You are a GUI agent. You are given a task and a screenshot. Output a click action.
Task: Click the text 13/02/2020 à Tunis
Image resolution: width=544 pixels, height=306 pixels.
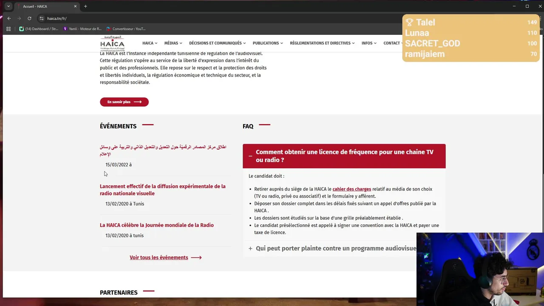[x=125, y=204]
